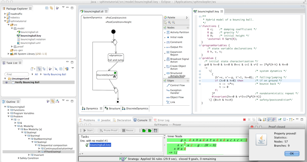
Task: Click the alphabetical Sort icon in Outline
Action: pyautogui.click(x=57, y=101)
